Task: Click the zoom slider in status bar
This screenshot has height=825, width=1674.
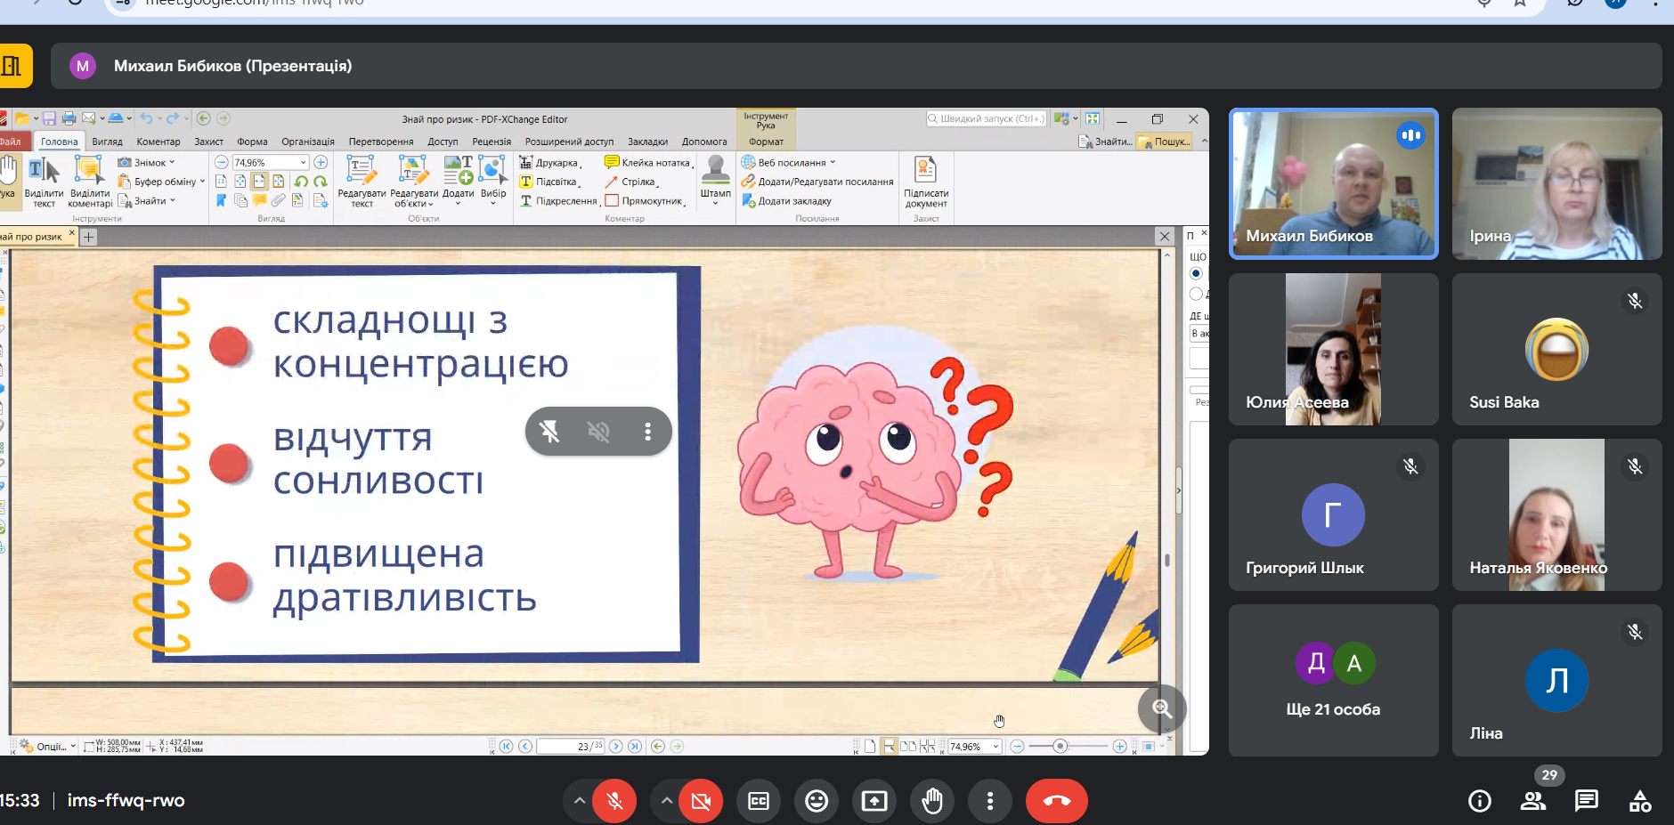Action: tap(1060, 746)
